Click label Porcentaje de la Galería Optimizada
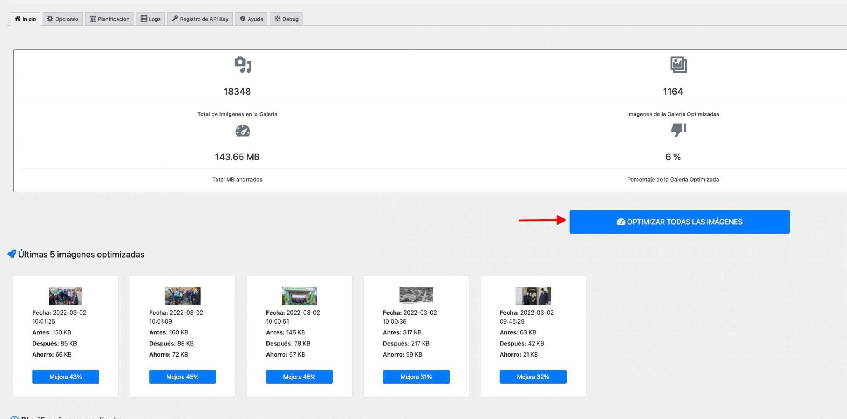Image resolution: width=847 pixels, height=419 pixels. point(673,180)
